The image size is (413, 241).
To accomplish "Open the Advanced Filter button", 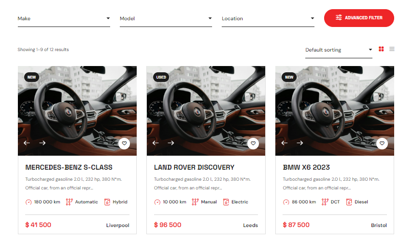I will pos(359,18).
